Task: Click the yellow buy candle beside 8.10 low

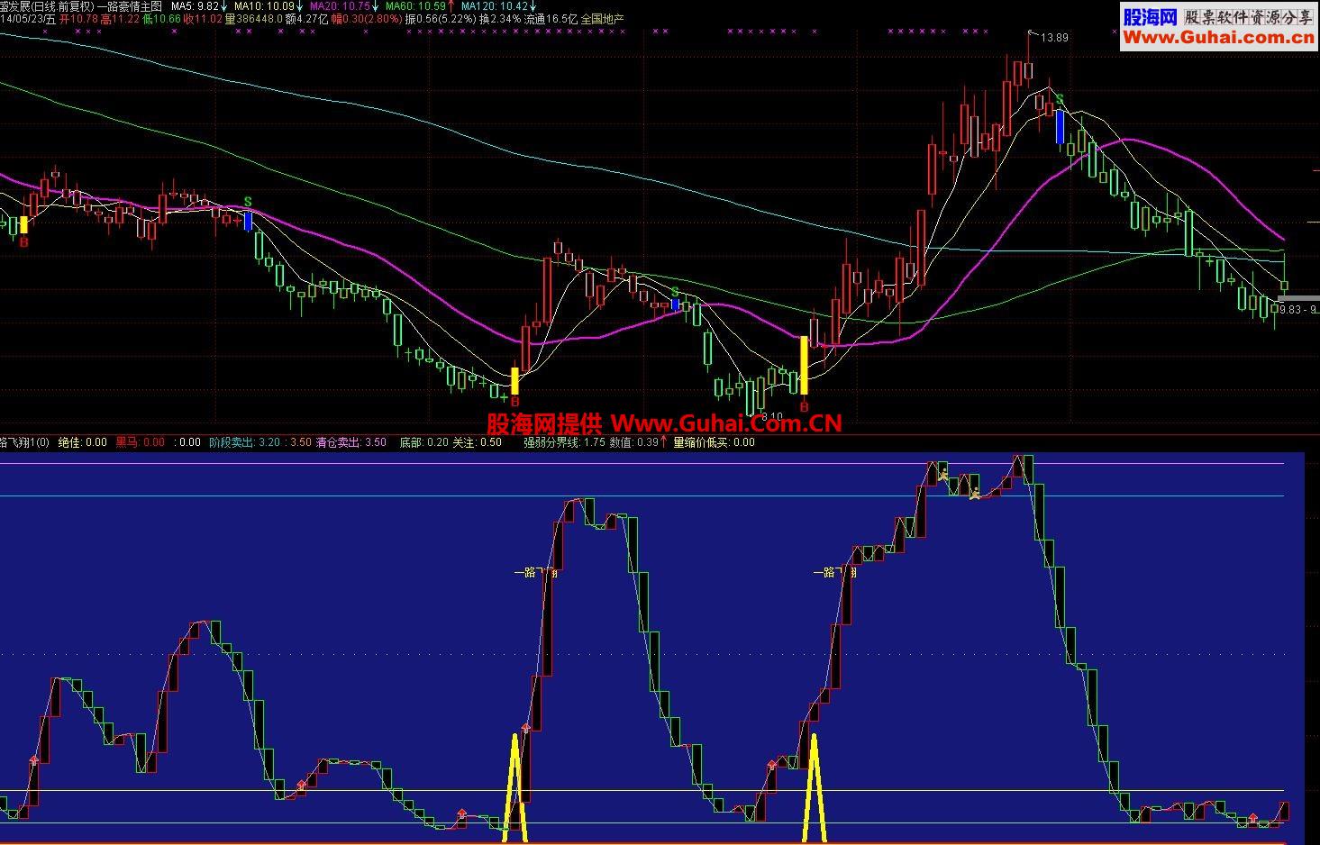Action: (804, 365)
